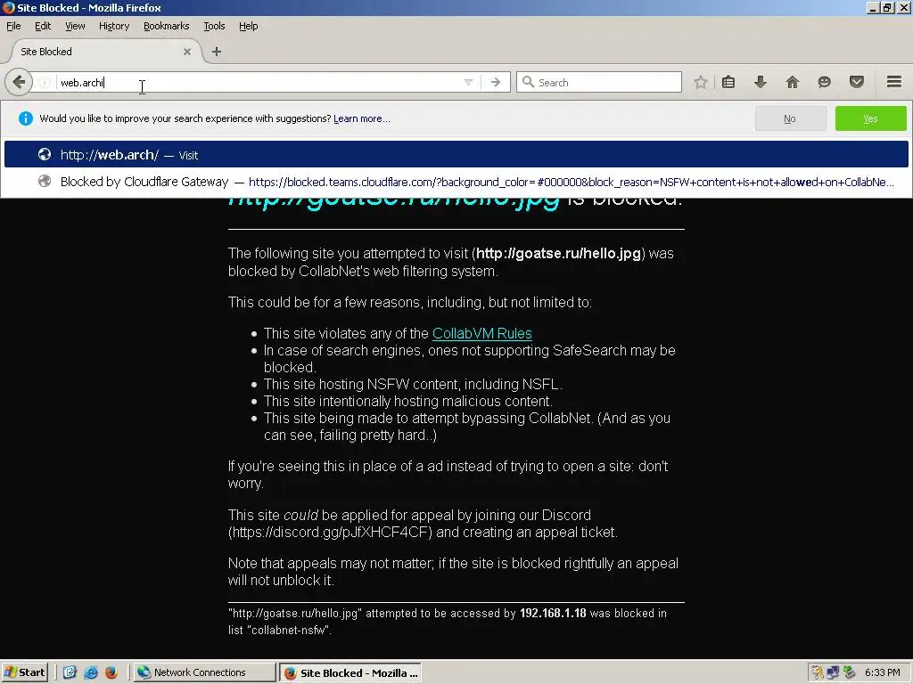Open the Learn more link
This screenshot has width=913, height=684.
click(362, 118)
